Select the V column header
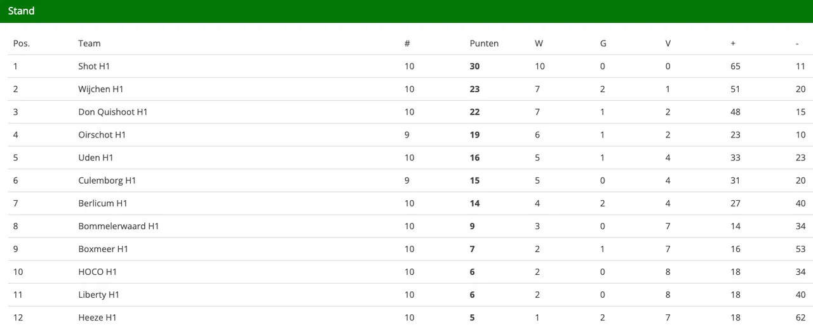This screenshot has height=330, width=813. 668,44
